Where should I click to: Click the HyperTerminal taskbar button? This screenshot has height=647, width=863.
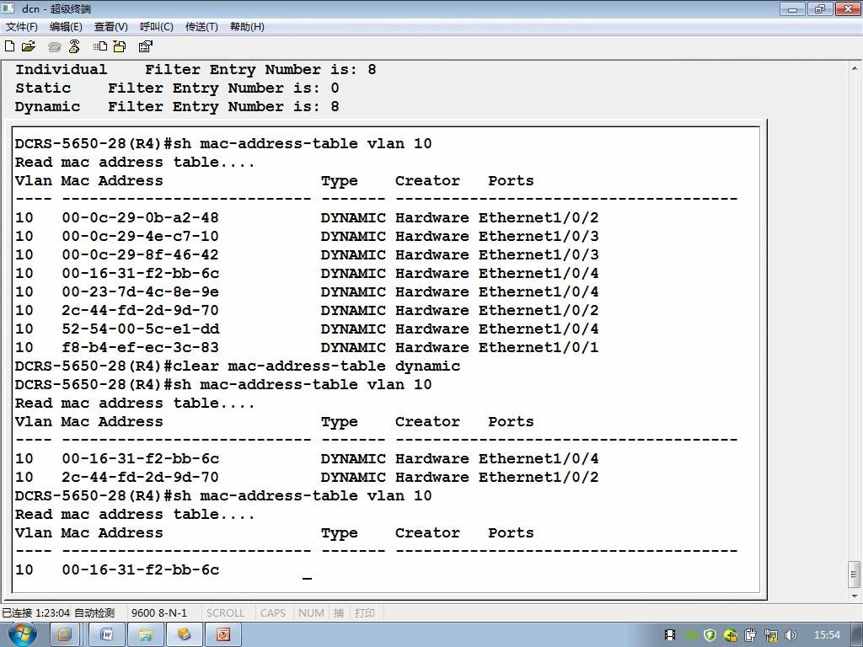pyautogui.click(x=184, y=635)
